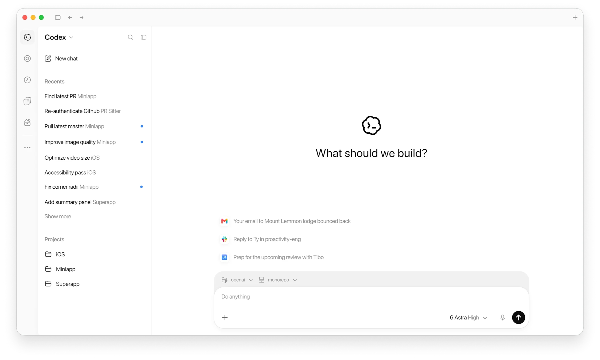The image size is (600, 360).
Task: Open the monorepo environment dropdown
Action: tap(278, 280)
